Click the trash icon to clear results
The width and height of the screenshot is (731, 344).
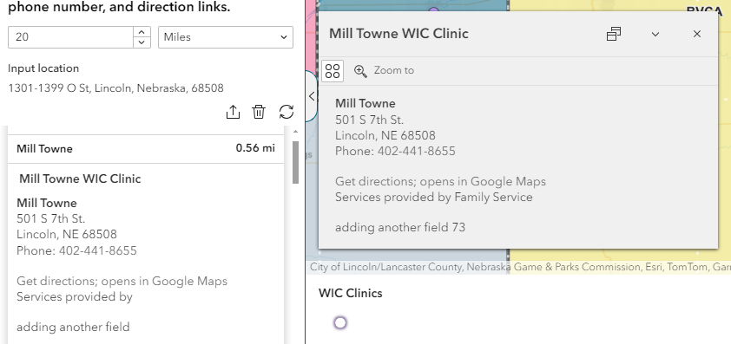[259, 112]
